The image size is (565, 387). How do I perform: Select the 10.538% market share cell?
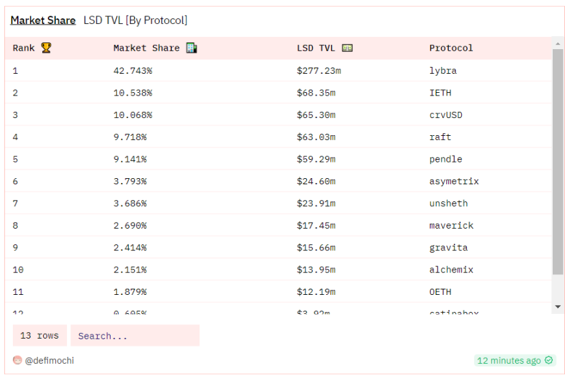point(132,93)
